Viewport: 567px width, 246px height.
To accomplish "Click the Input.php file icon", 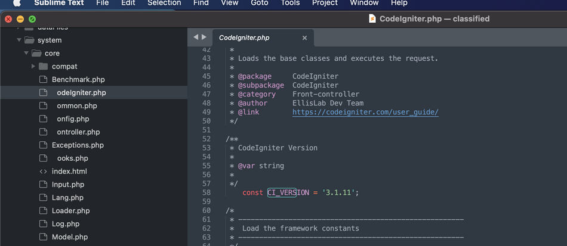I will [x=44, y=185].
